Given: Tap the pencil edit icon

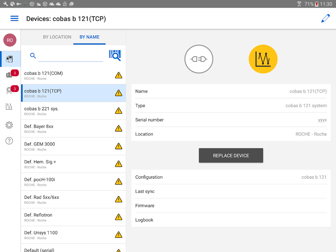Looking at the screenshot, I should tap(325, 19).
